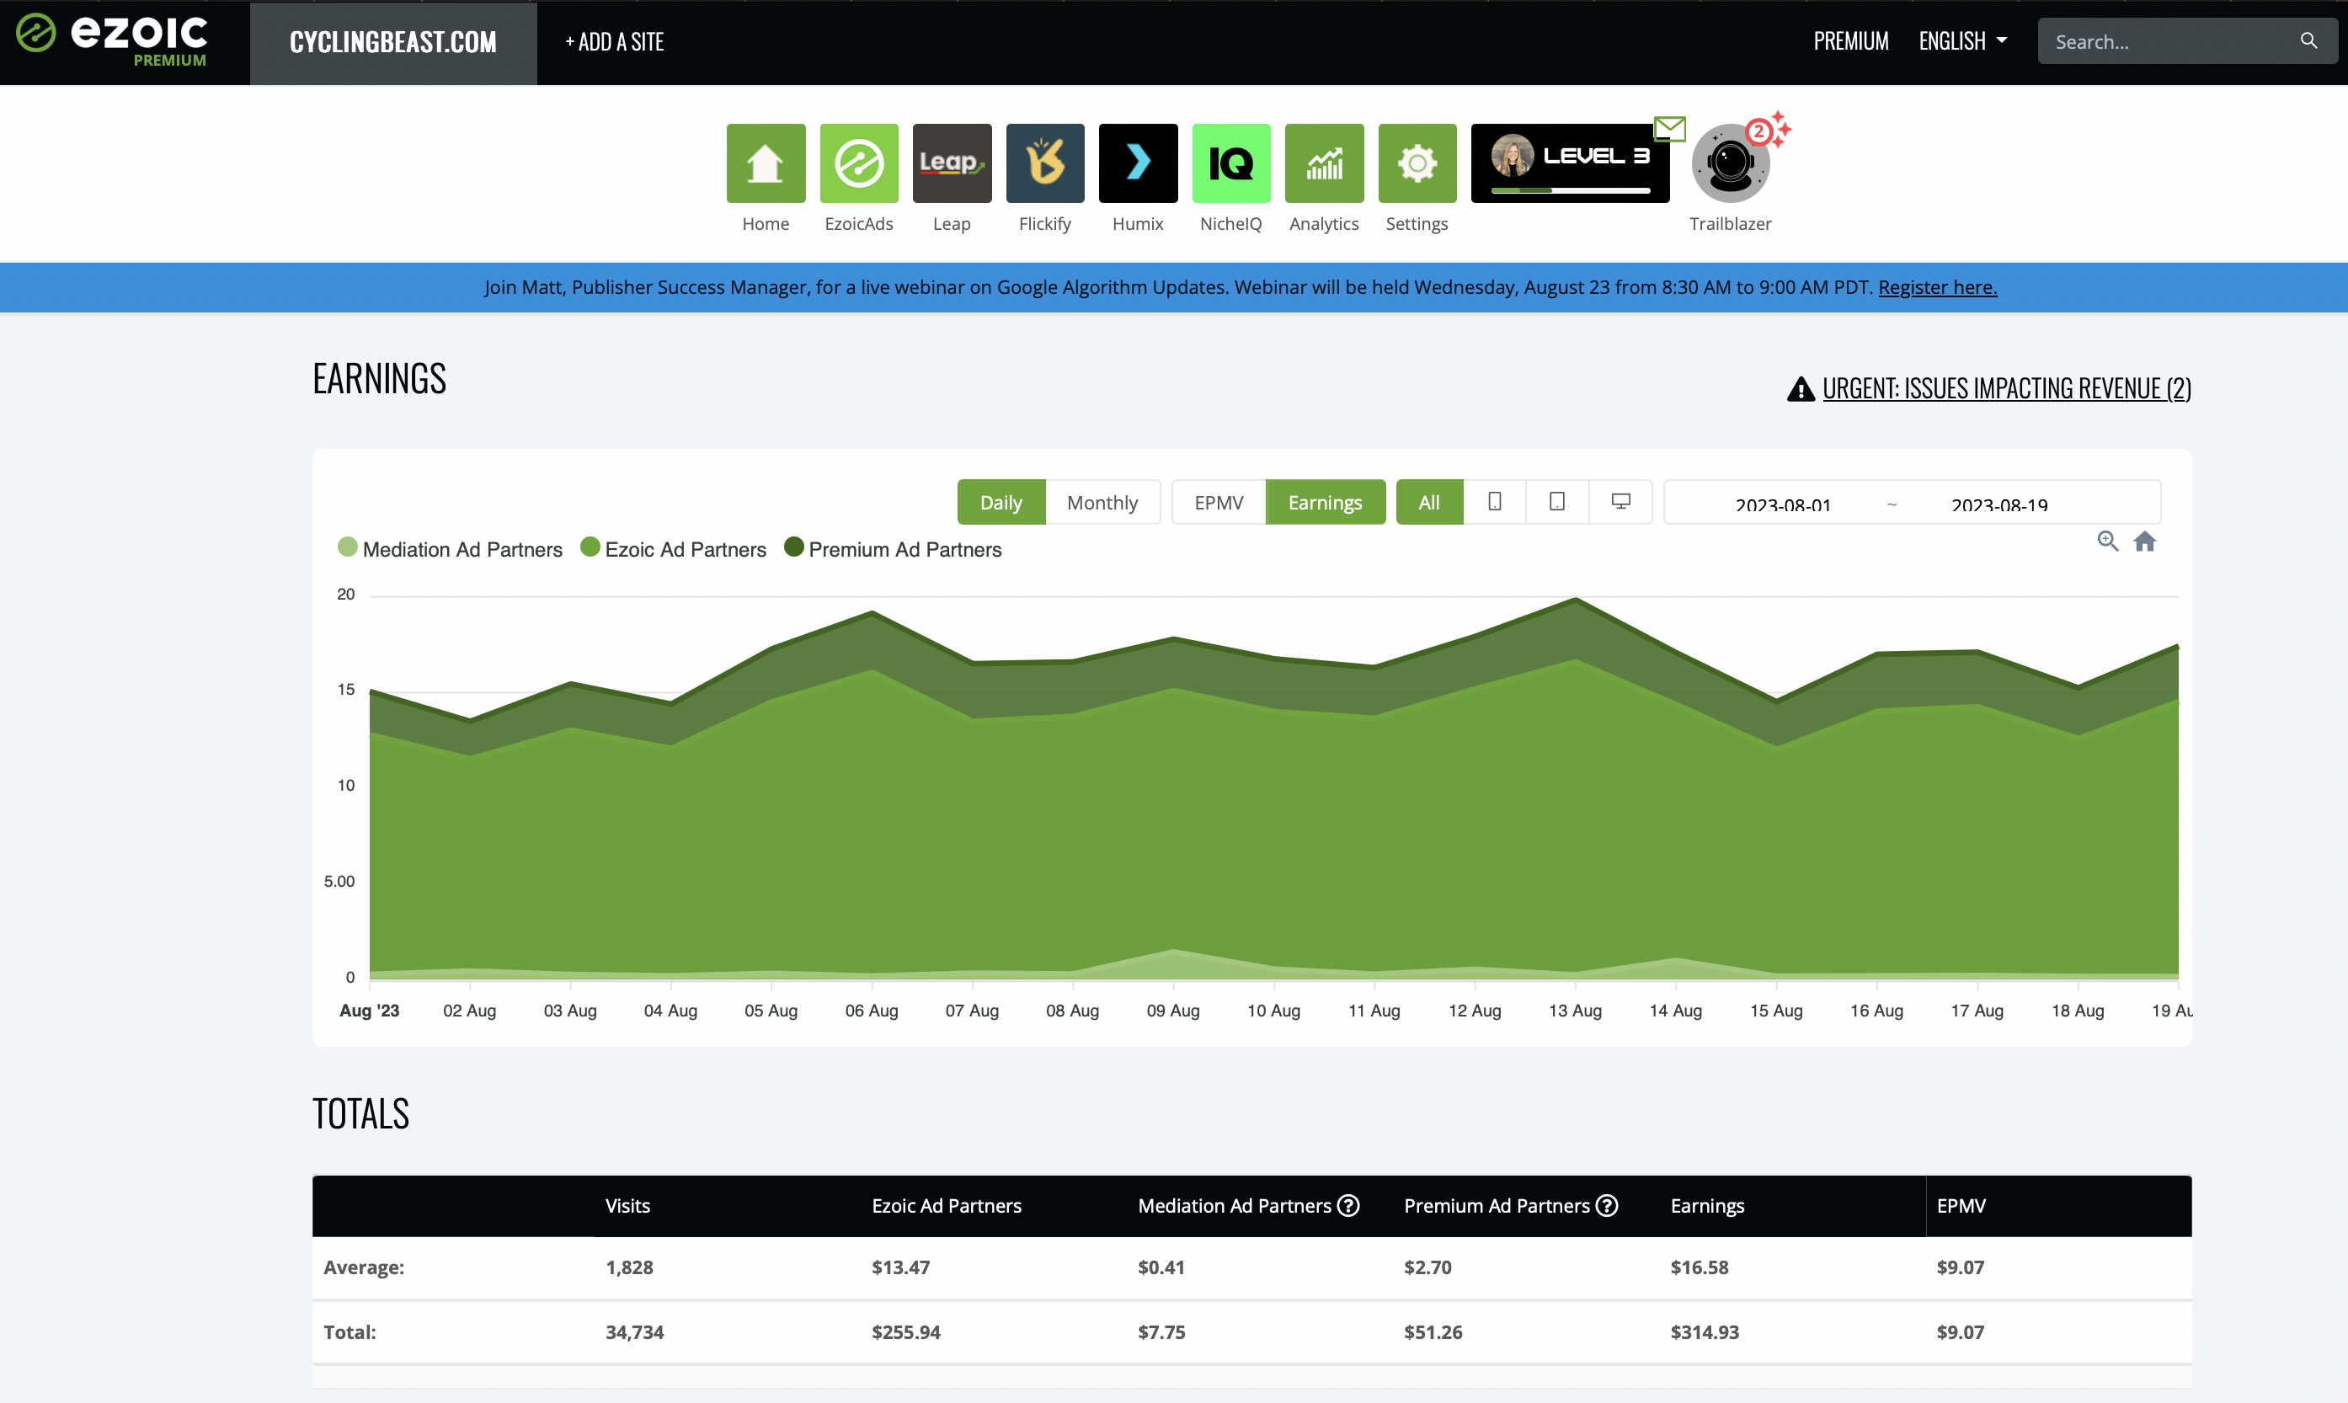Select the CYCLINGBEAST.COM site tab
The image size is (2348, 1403).
point(393,43)
